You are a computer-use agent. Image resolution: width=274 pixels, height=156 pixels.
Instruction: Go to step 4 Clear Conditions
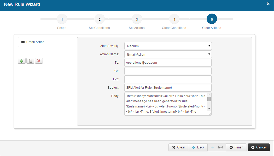coord(174,19)
